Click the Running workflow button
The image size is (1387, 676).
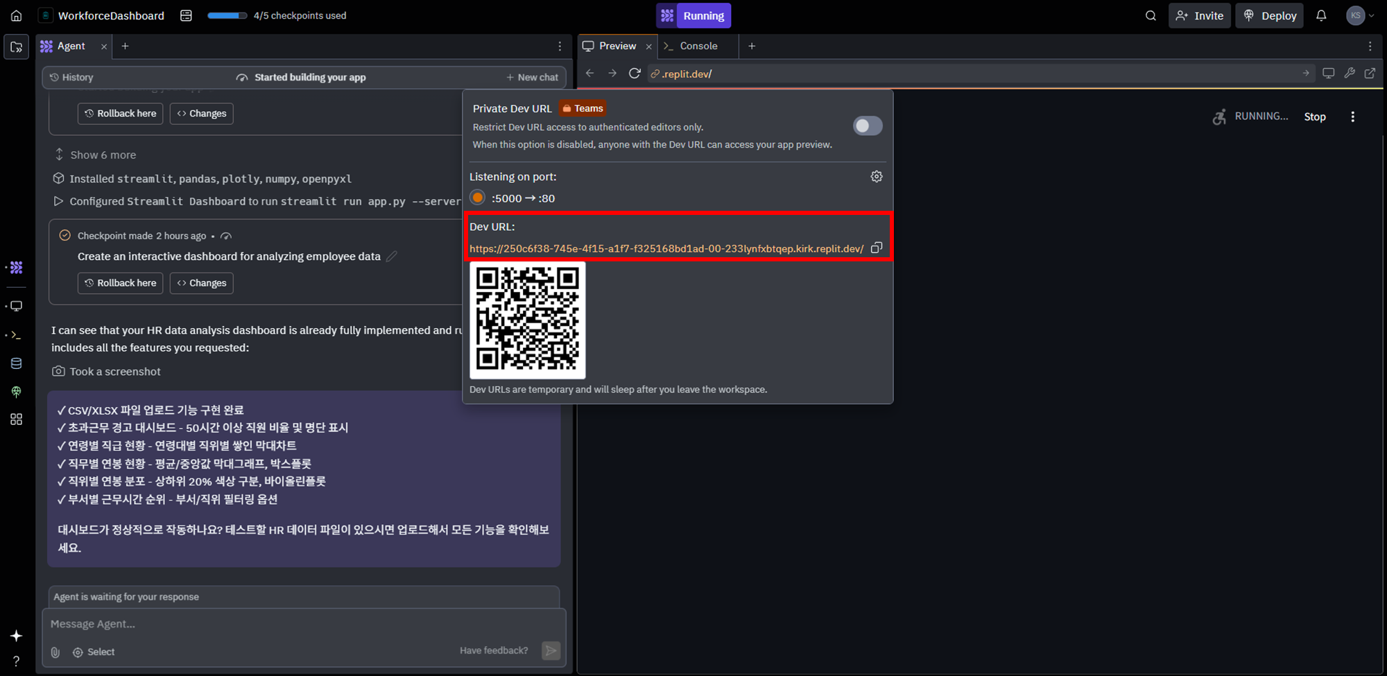(693, 15)
